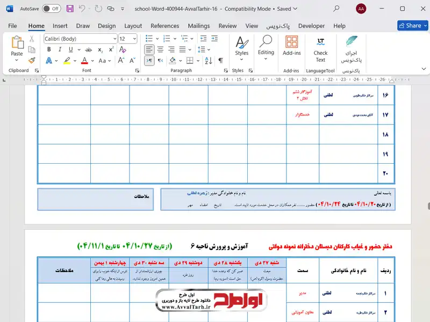Open the Add-ins gallery
430x322 pixels.
pos(291,46)
